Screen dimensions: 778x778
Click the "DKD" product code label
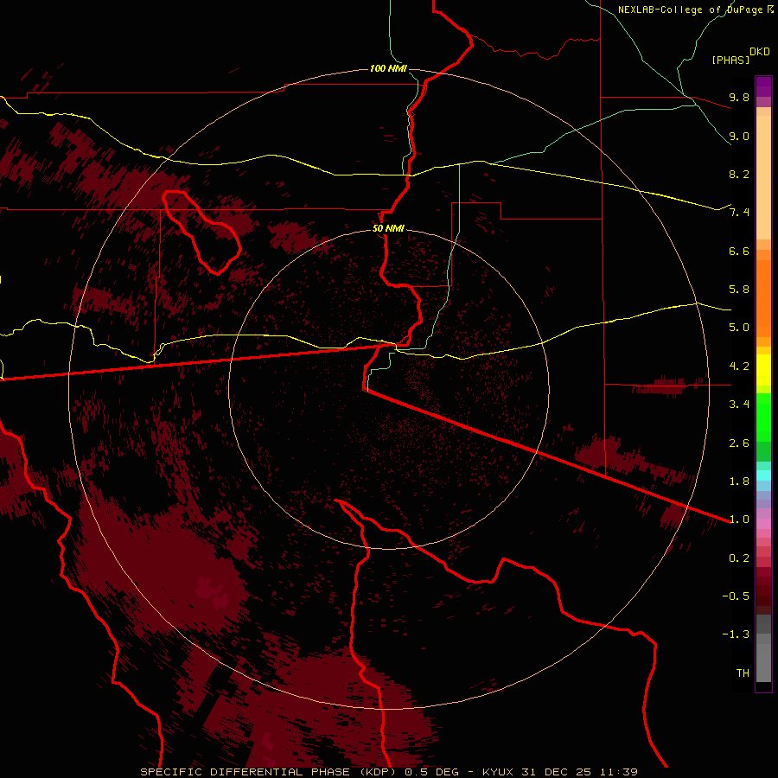pos(760,52)
